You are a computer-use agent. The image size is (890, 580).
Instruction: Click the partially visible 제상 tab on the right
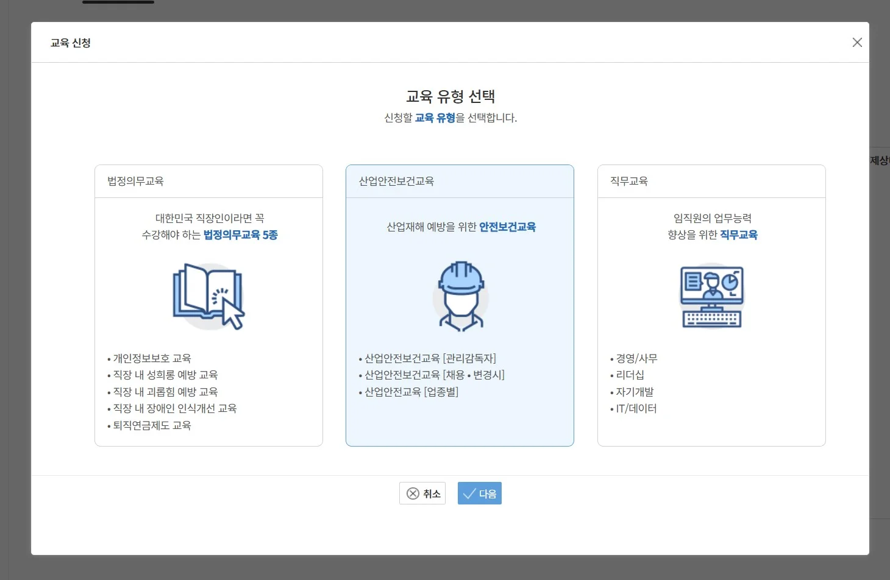(880, 160)
